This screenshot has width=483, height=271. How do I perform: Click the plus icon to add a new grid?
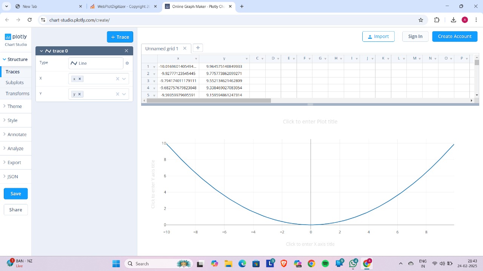[x=198, y=48]
